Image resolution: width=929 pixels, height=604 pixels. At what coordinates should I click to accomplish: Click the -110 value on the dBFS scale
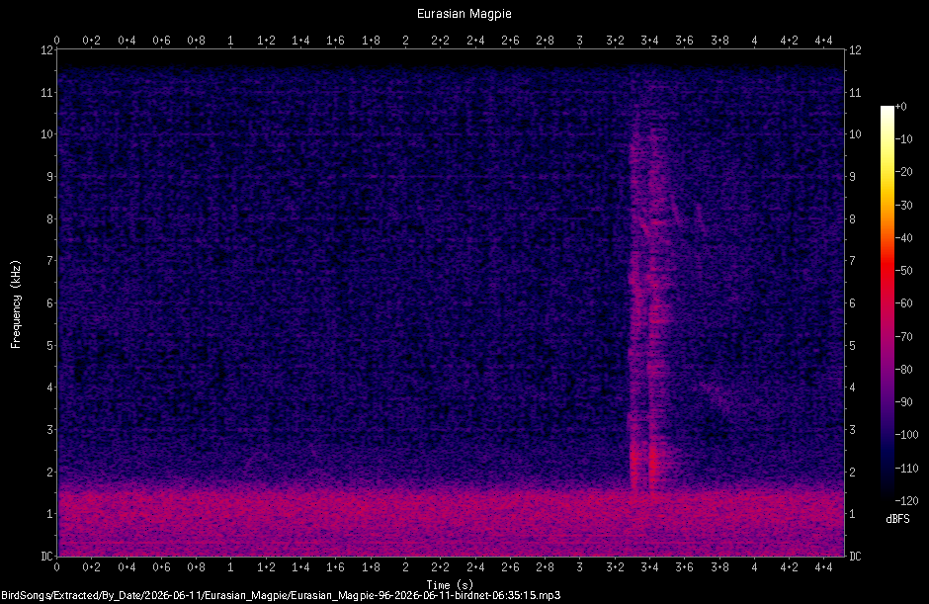(x=906, y=468)
